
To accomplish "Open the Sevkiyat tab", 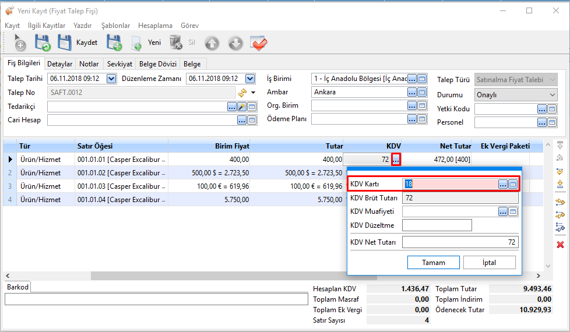I will click(119, 64).
